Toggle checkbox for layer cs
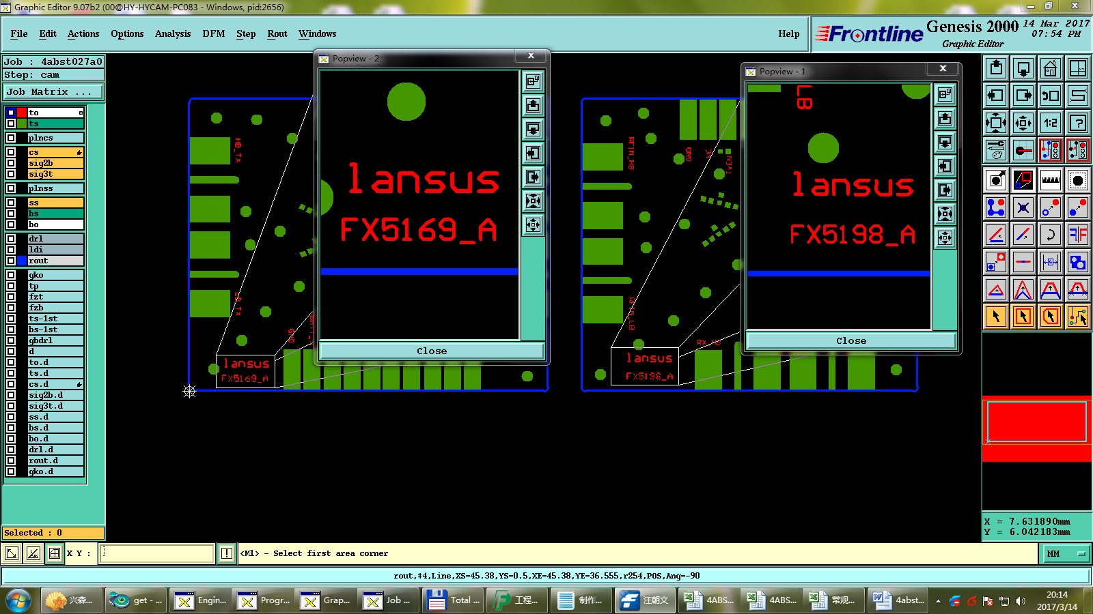1093x614 pixels. (11, 152)
